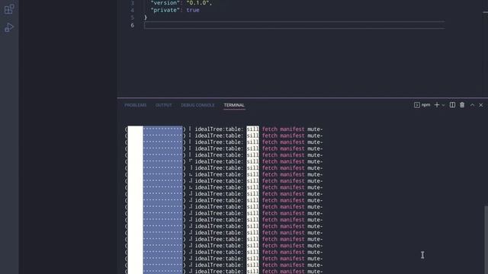488x274 pixels.
Task: Click the "private" key on line 4
Action: pos(165,10)
